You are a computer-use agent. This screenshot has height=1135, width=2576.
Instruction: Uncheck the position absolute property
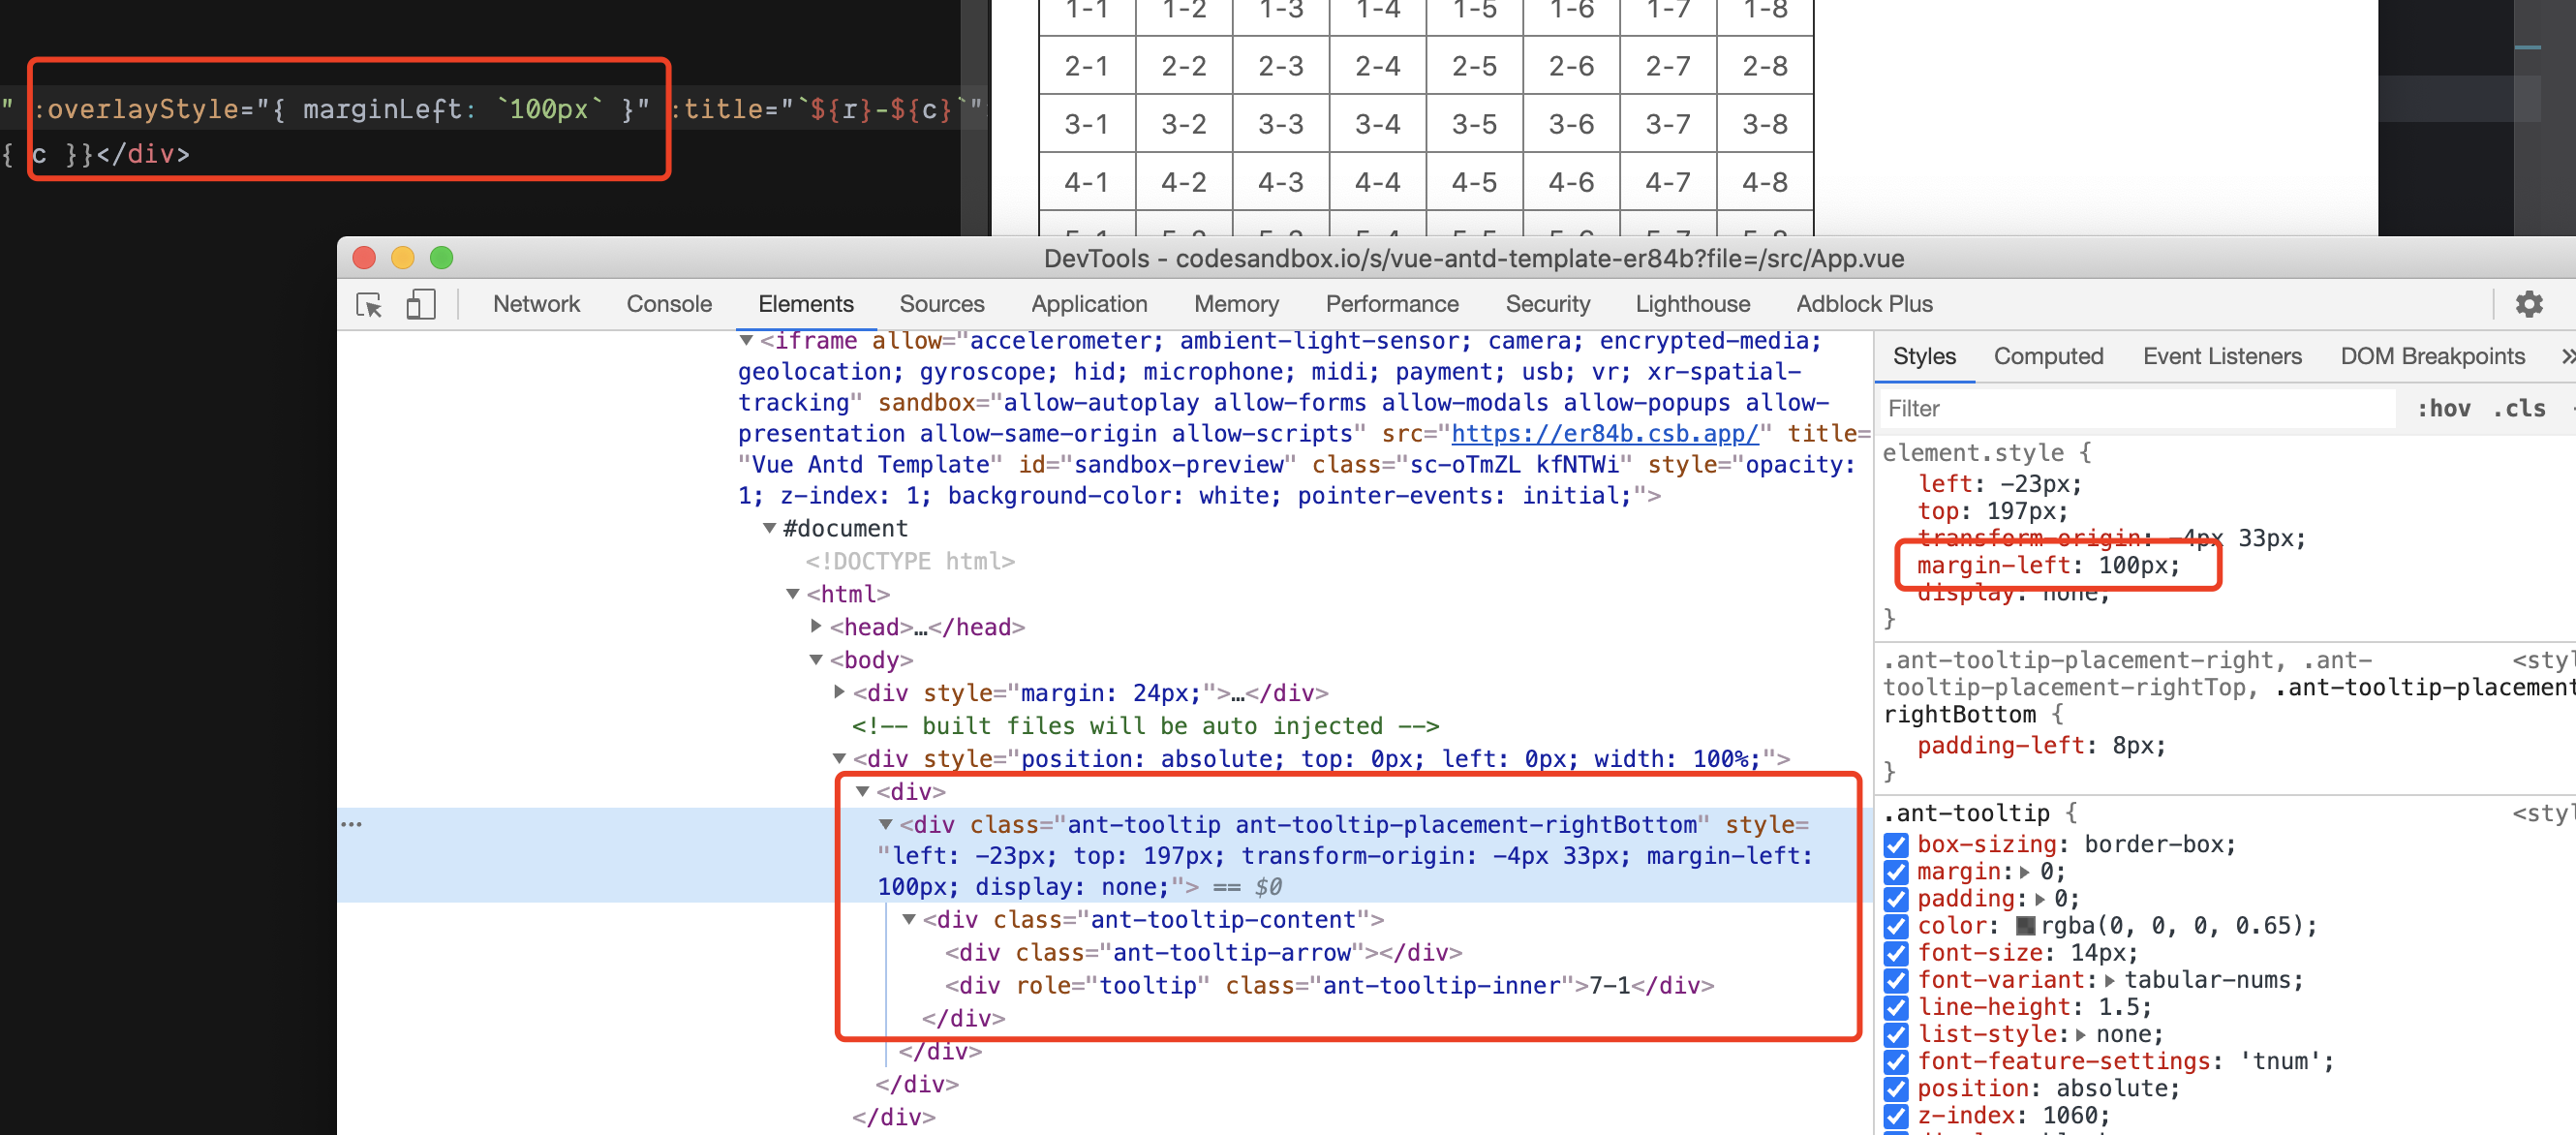pyautogui.click(x=1896, y=1089)
